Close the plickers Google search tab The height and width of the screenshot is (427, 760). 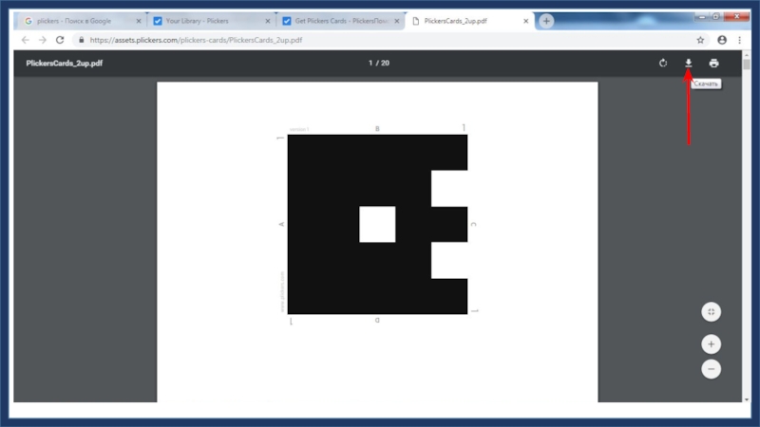pyautogui.click(x=139, y=21)
